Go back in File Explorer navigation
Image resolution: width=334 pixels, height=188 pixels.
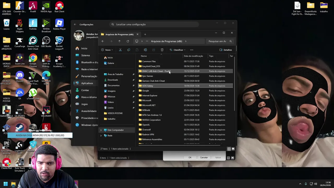click(103, 41)
